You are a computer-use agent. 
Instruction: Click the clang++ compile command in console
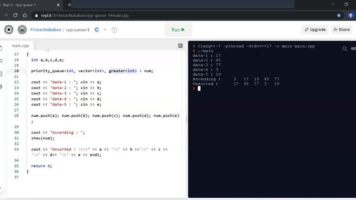point(256,46)
